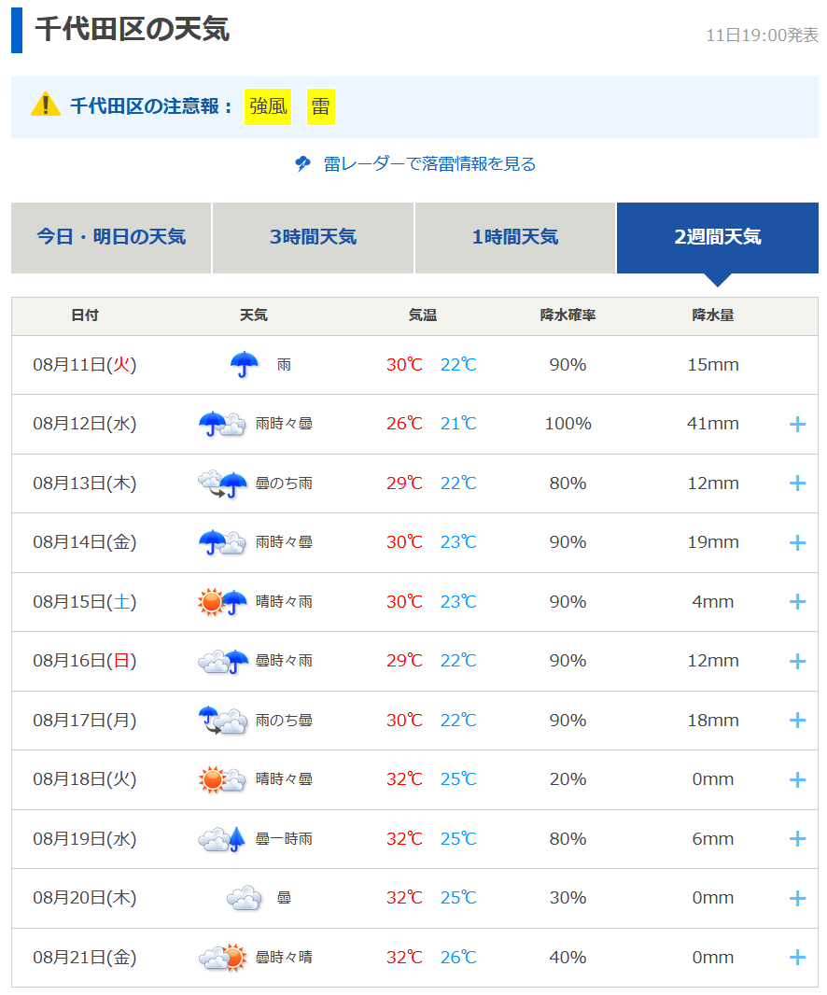The width and height of the screenshot is (827, 995).
Task: Click the cloud-and-sun icon for 08月21日
Action: 222,958
